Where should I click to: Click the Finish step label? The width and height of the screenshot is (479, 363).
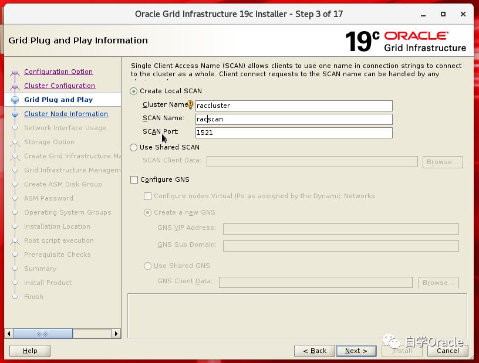(x=33, y=297)
